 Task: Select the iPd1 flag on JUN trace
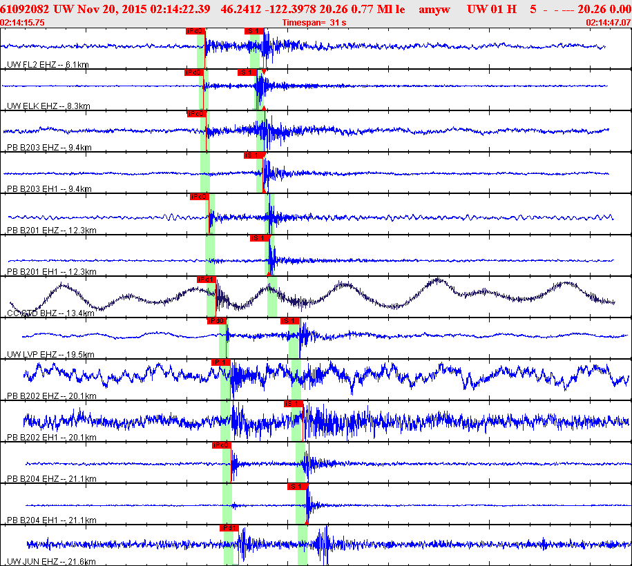point(229,529)
